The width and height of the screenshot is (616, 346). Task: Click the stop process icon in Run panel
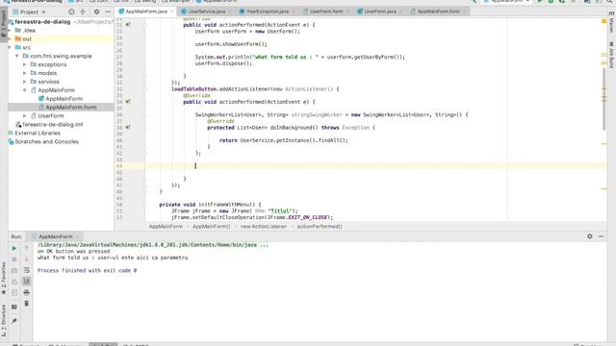tap(14, 259)
